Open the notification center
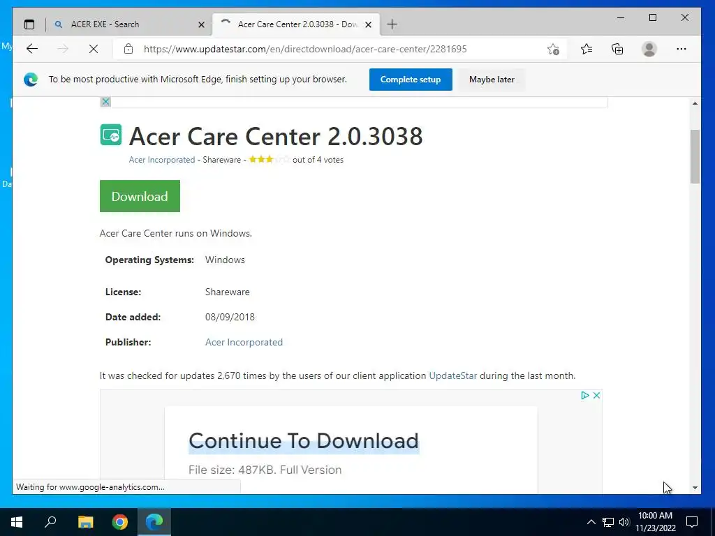715x536 pixels. 692,522
